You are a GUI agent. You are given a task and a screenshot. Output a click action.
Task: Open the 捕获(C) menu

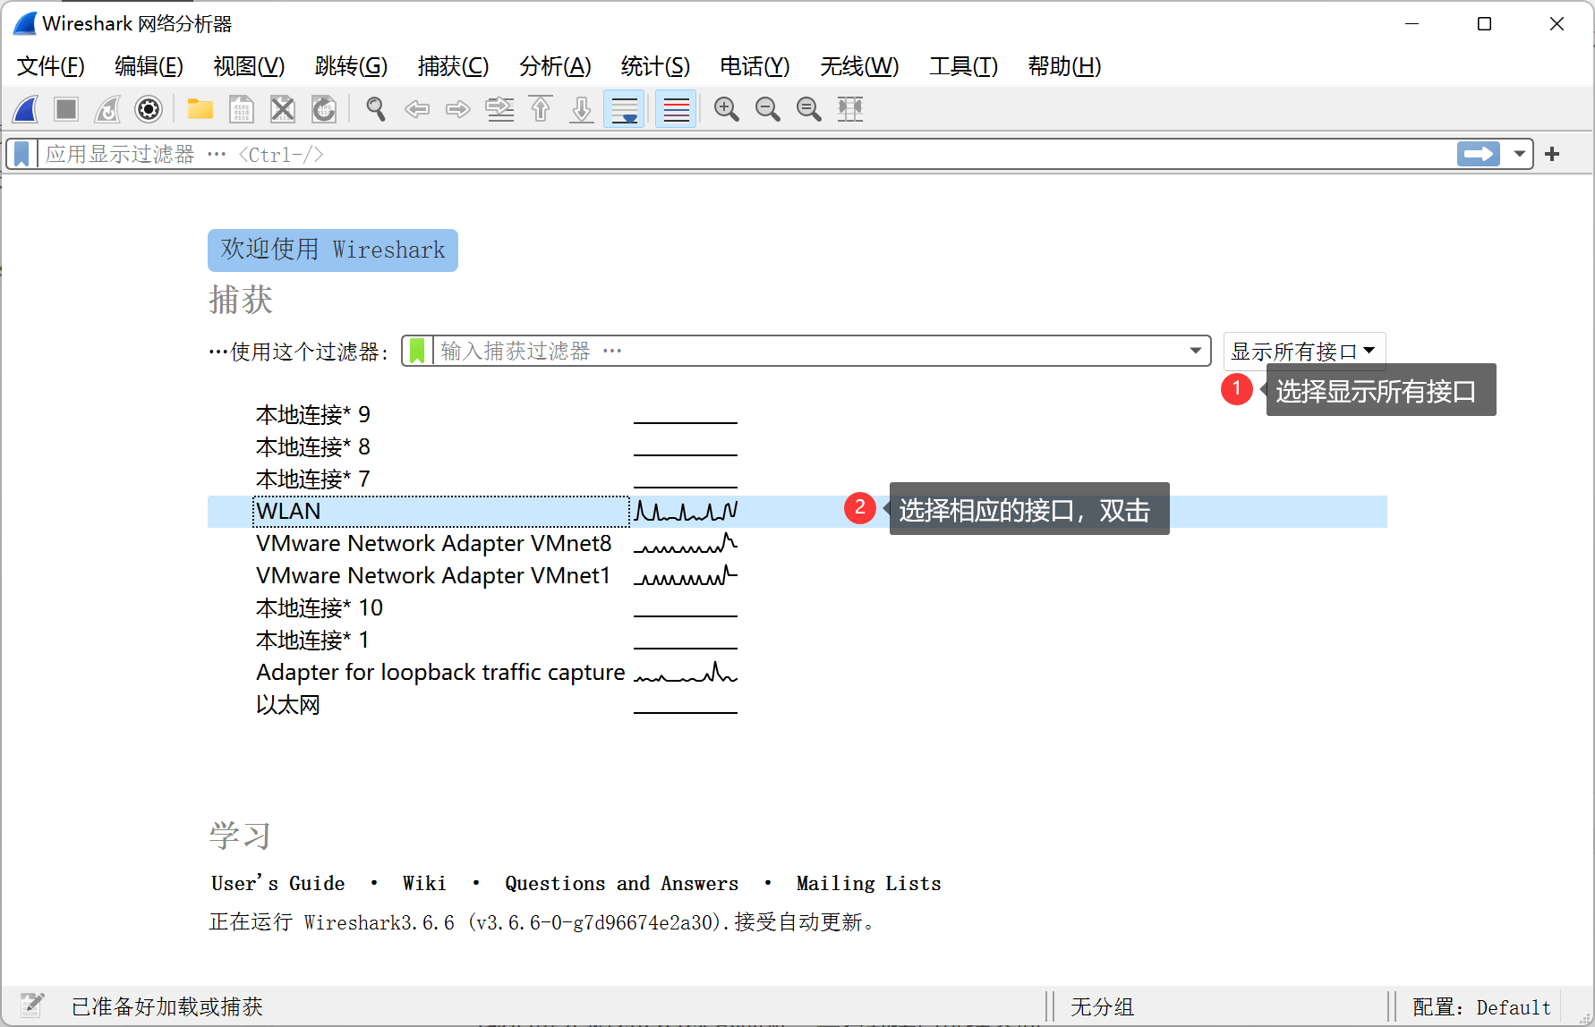tap(453, 66)
